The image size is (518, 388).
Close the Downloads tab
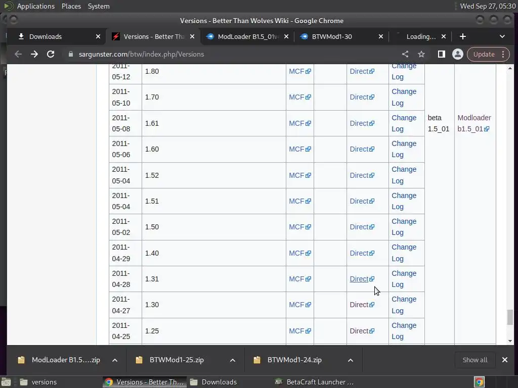click(x=98, y=36)
